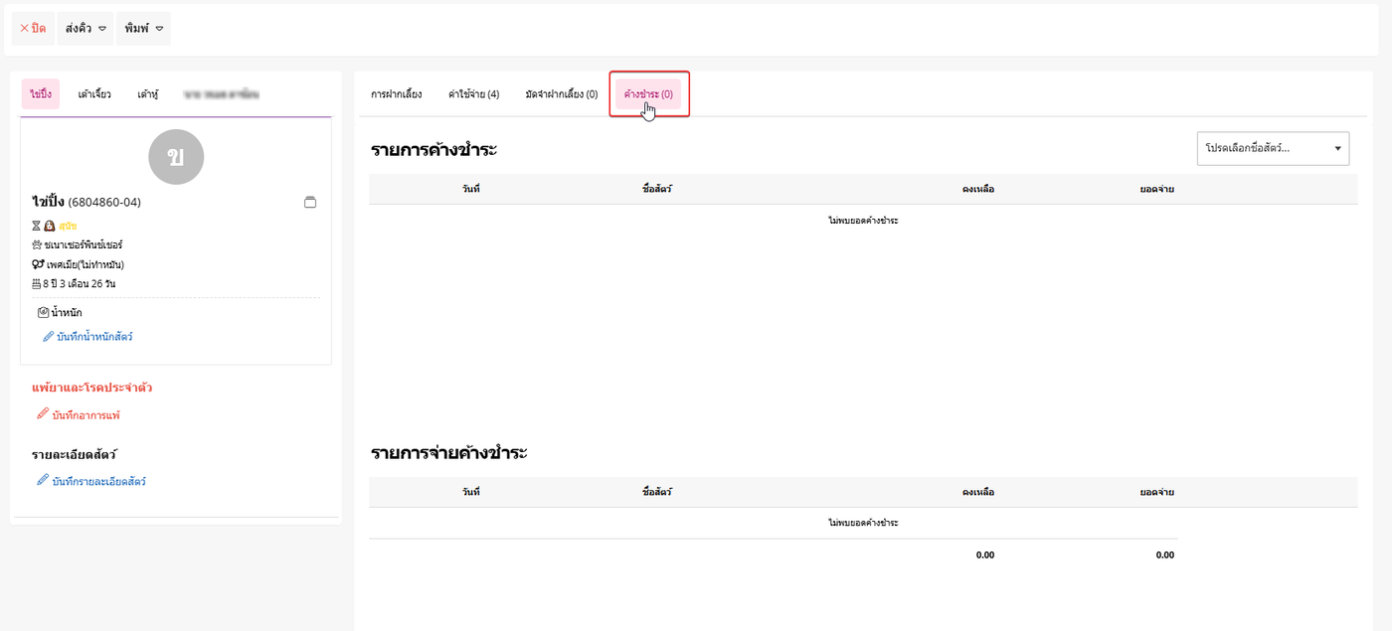Open บันทึกน้ำหนักสัตว์ weight record link

pyautogui.click(x=94, y=337)
